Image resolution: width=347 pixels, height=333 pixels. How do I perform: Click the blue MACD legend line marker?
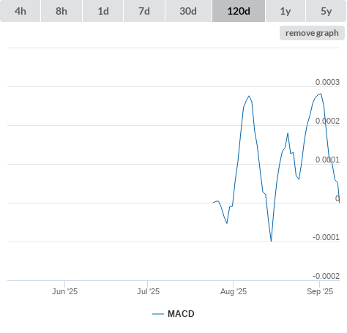point(158,314)
